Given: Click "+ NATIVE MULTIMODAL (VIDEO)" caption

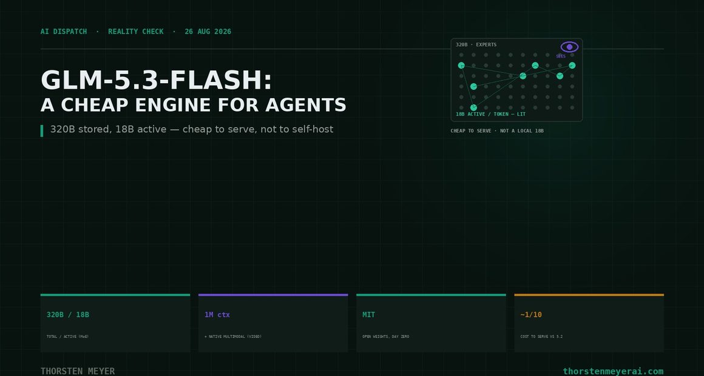Looking at the screenshot, I should [x=233, y=337].
